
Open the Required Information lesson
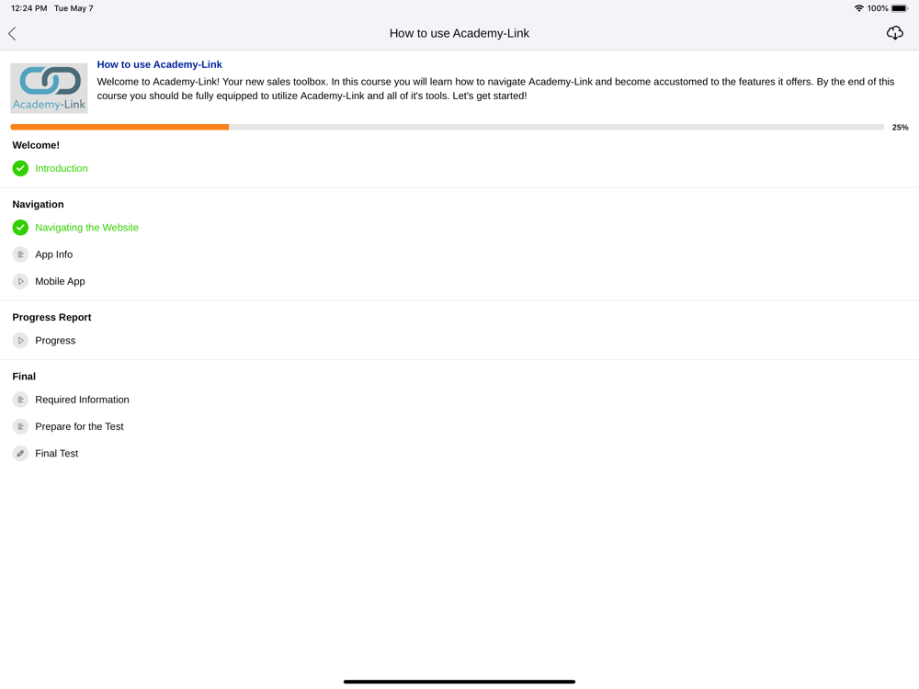pos(82,400)
